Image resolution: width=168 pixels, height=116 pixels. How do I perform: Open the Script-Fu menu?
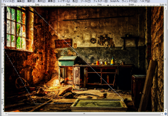click(x=114, y=1)
